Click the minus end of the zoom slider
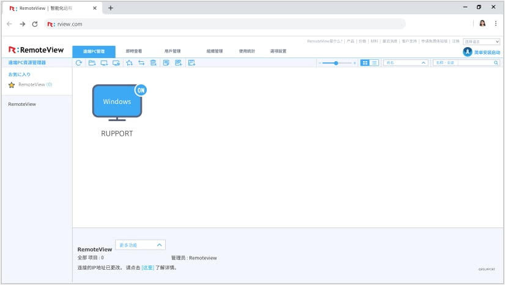This screenshot has width=505, height=285. click(x=320, y=63)
